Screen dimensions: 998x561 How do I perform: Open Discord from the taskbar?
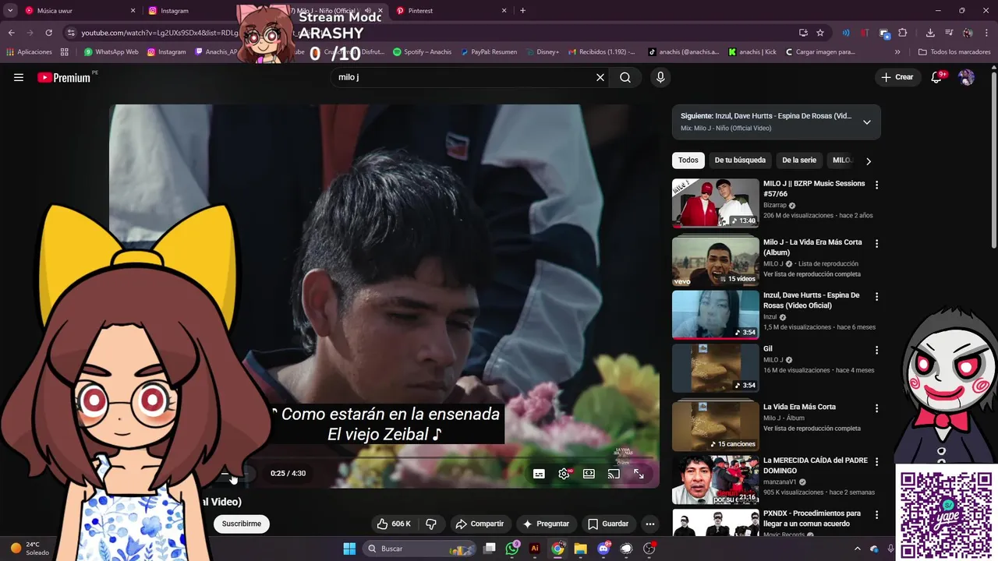point(603,549)
